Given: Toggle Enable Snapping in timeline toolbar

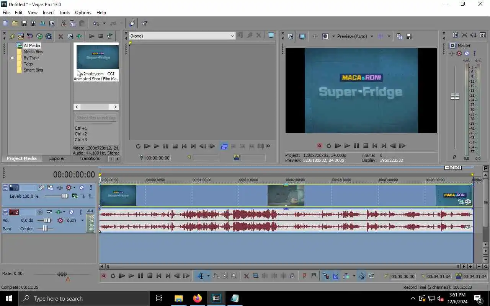Looking at the screenshot, I should point(326,276).
